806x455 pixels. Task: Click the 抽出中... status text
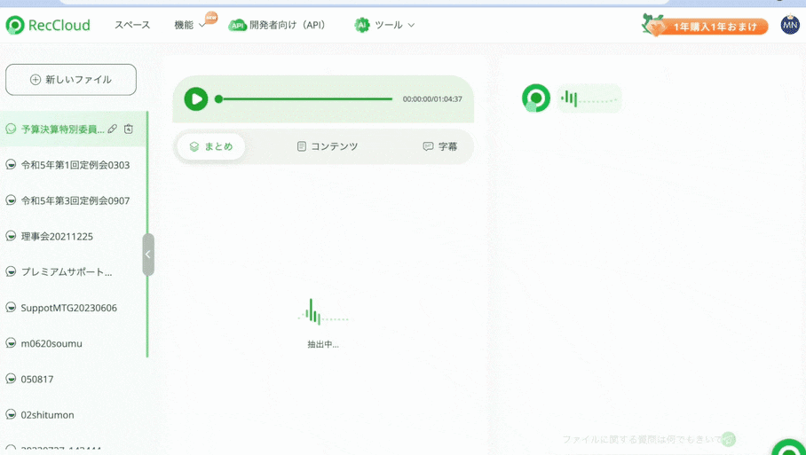point(323,345)
